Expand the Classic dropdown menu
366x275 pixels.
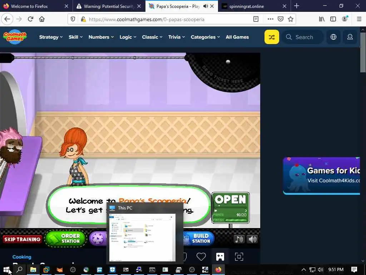pos(152,37)
